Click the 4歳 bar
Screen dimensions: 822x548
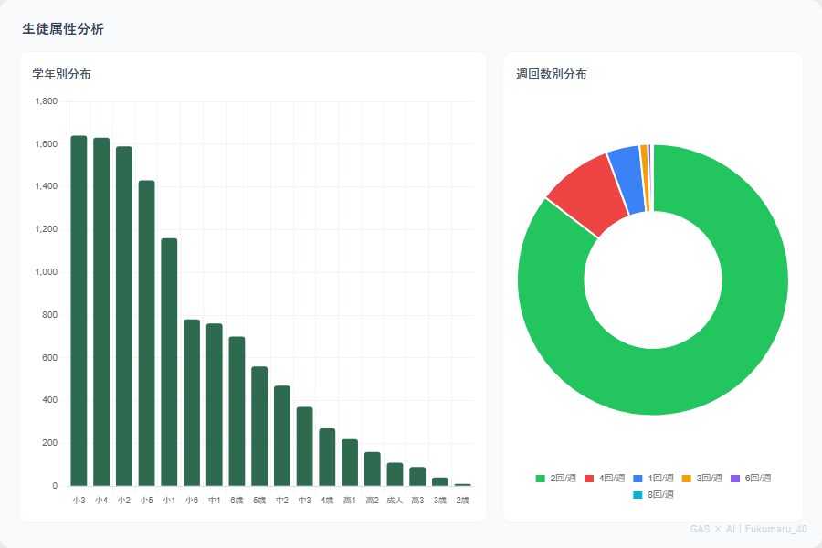pyautogui.click(x=327, y=458)
